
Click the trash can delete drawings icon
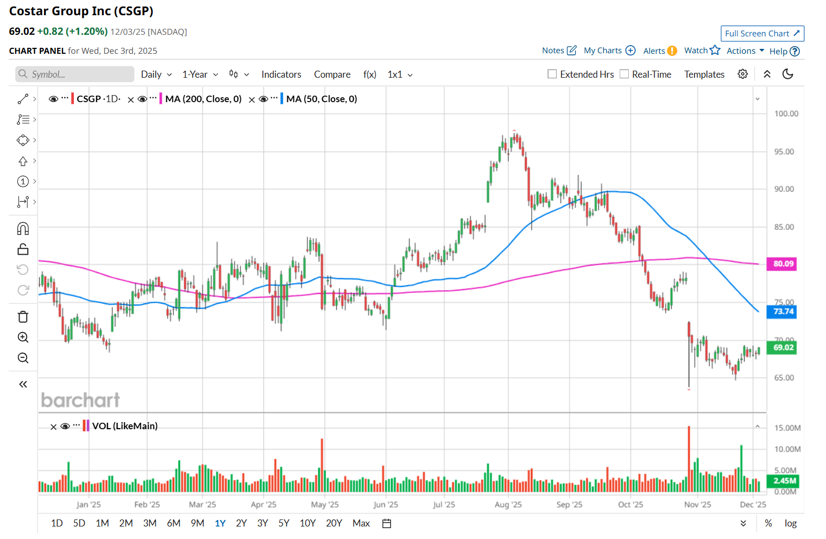(23, 317)
